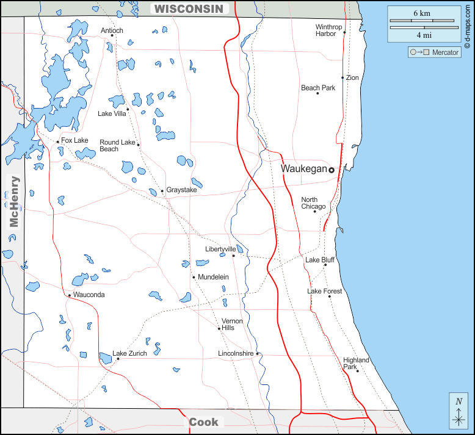The image size is (475, 435).
Task: Select the Mundelein town label
Action: coord(213,277)
